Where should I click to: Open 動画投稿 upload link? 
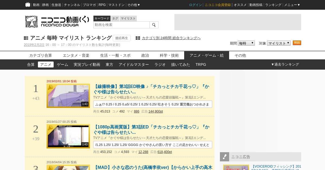click(256, 5)
